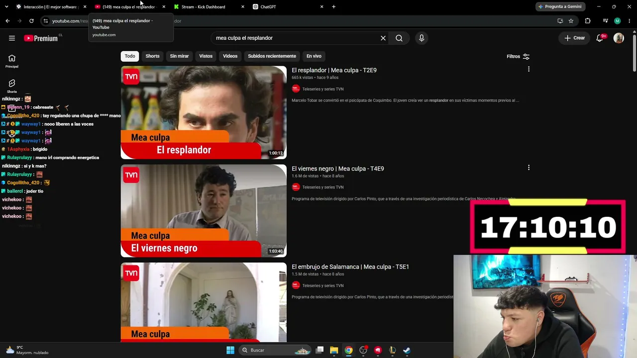Viewport: 637px width, 358px height.
Task: Submit search with the magnifying glass button
Action: [399, 38]
